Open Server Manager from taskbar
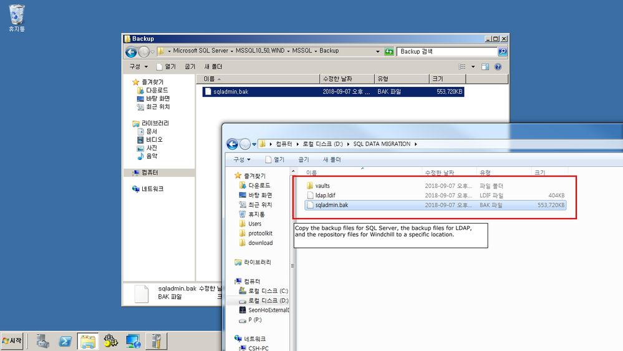The image size is (623, 351). point(43,341)
